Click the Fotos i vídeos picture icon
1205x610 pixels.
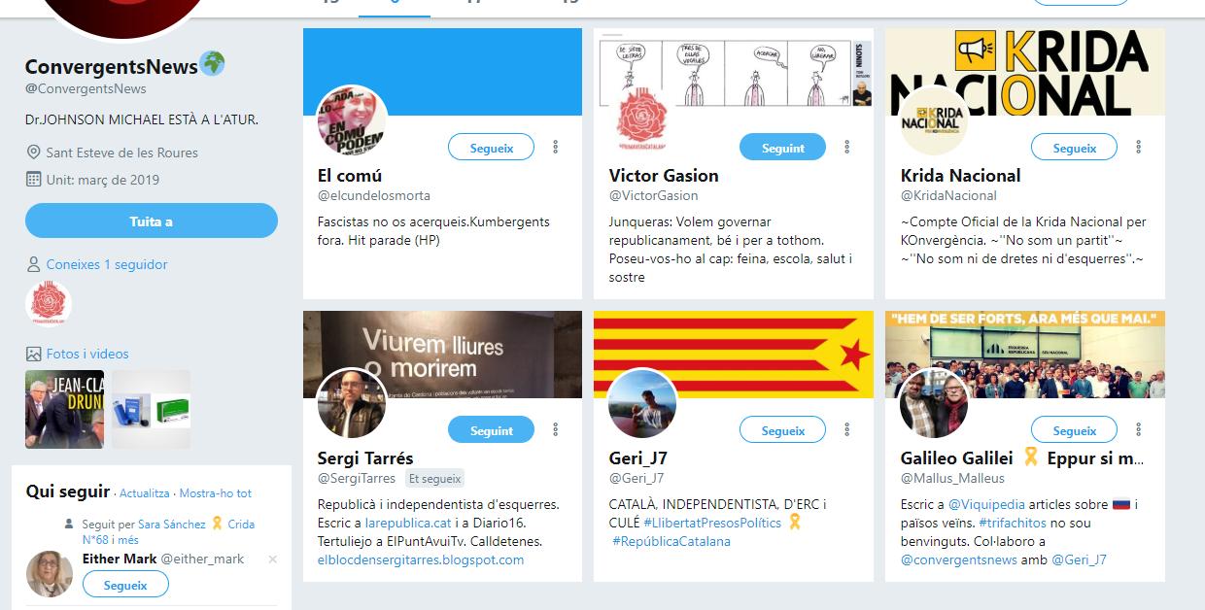pos(33,354)
